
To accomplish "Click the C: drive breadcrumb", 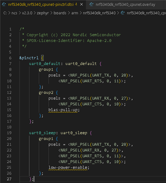I will click(x=5, y=13).
